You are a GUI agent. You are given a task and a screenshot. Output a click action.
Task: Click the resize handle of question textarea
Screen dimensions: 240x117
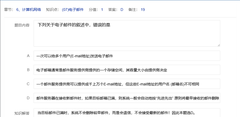tap(219, 45)
